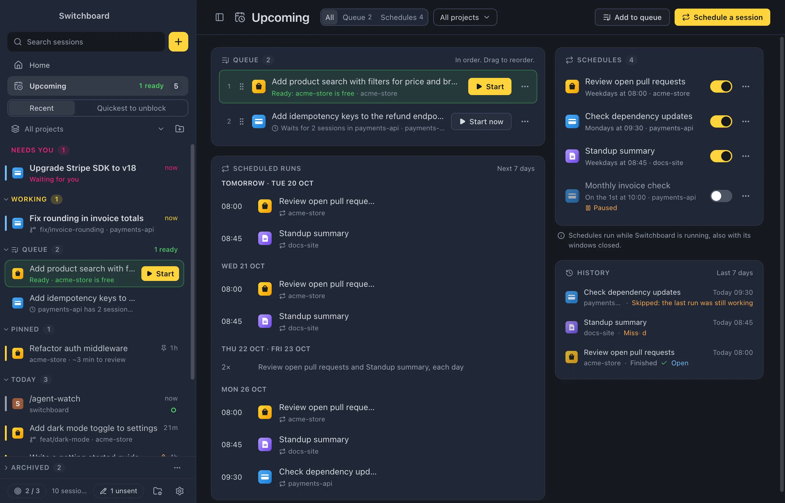Disable the Review open pull requests schedule toggle
The width and height of the screenshot is (785, 503).
coord(721,86)
